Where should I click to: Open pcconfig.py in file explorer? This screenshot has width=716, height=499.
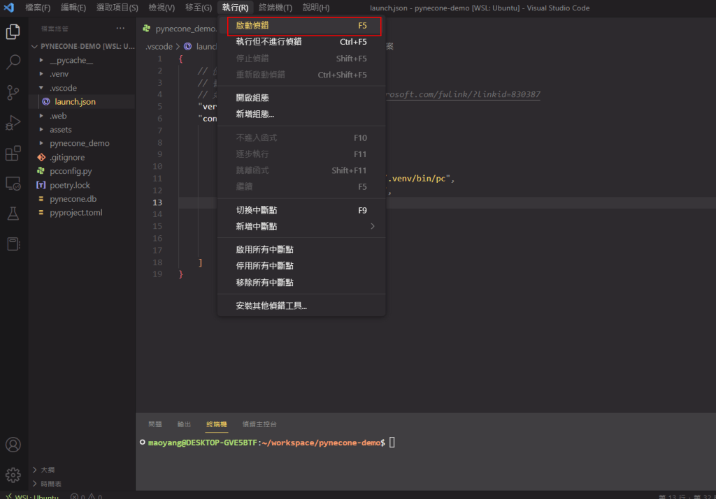click(x=71, y=171)
